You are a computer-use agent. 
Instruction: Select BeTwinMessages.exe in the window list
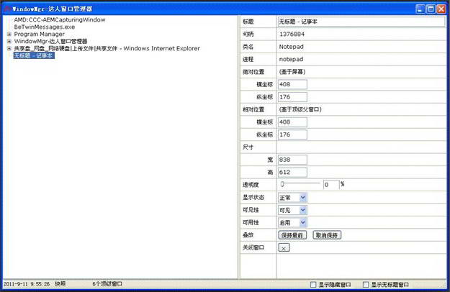point(45,27)
